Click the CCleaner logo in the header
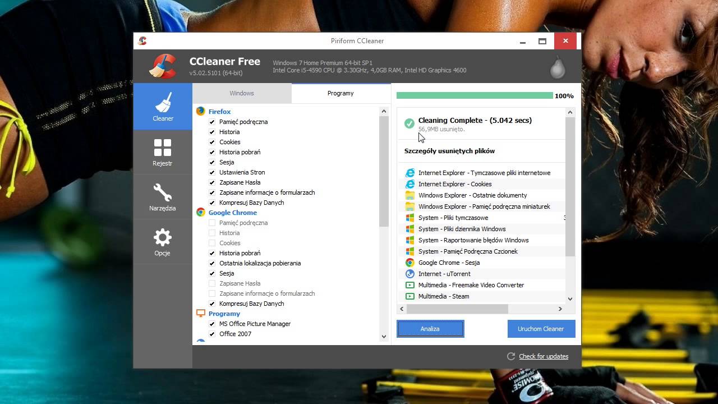 163,66
